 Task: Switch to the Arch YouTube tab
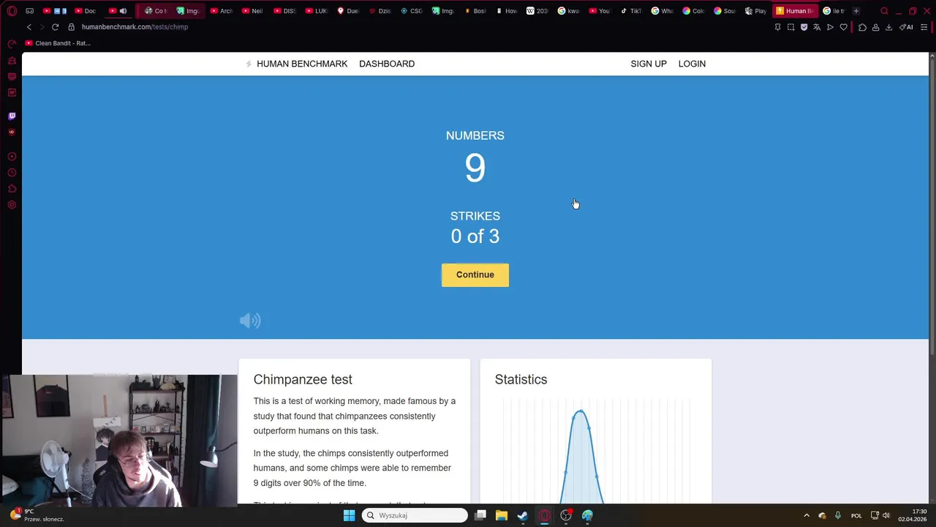[222, 11]
